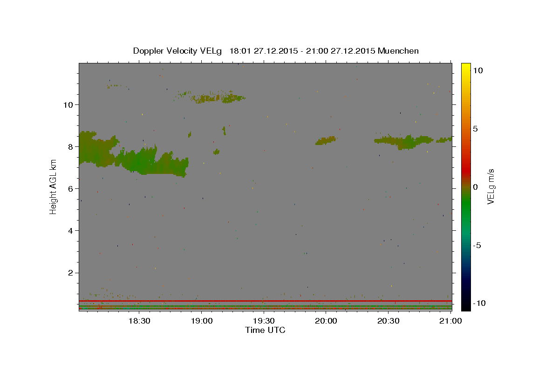Click the "21:00" time tick label
The width and height of the screenshot is (559, 373).
pyautogui.click(x=451, y=321)
